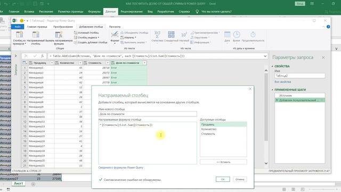341x192 pixels.
Task: Open the Index Column (Столбец индекса) option
Action: tap(86, 37)
